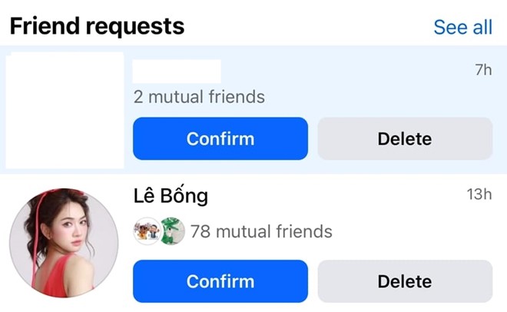Click the 13h timestamp on Lê Bống's request
507x312 pixels.
[479, 194]
